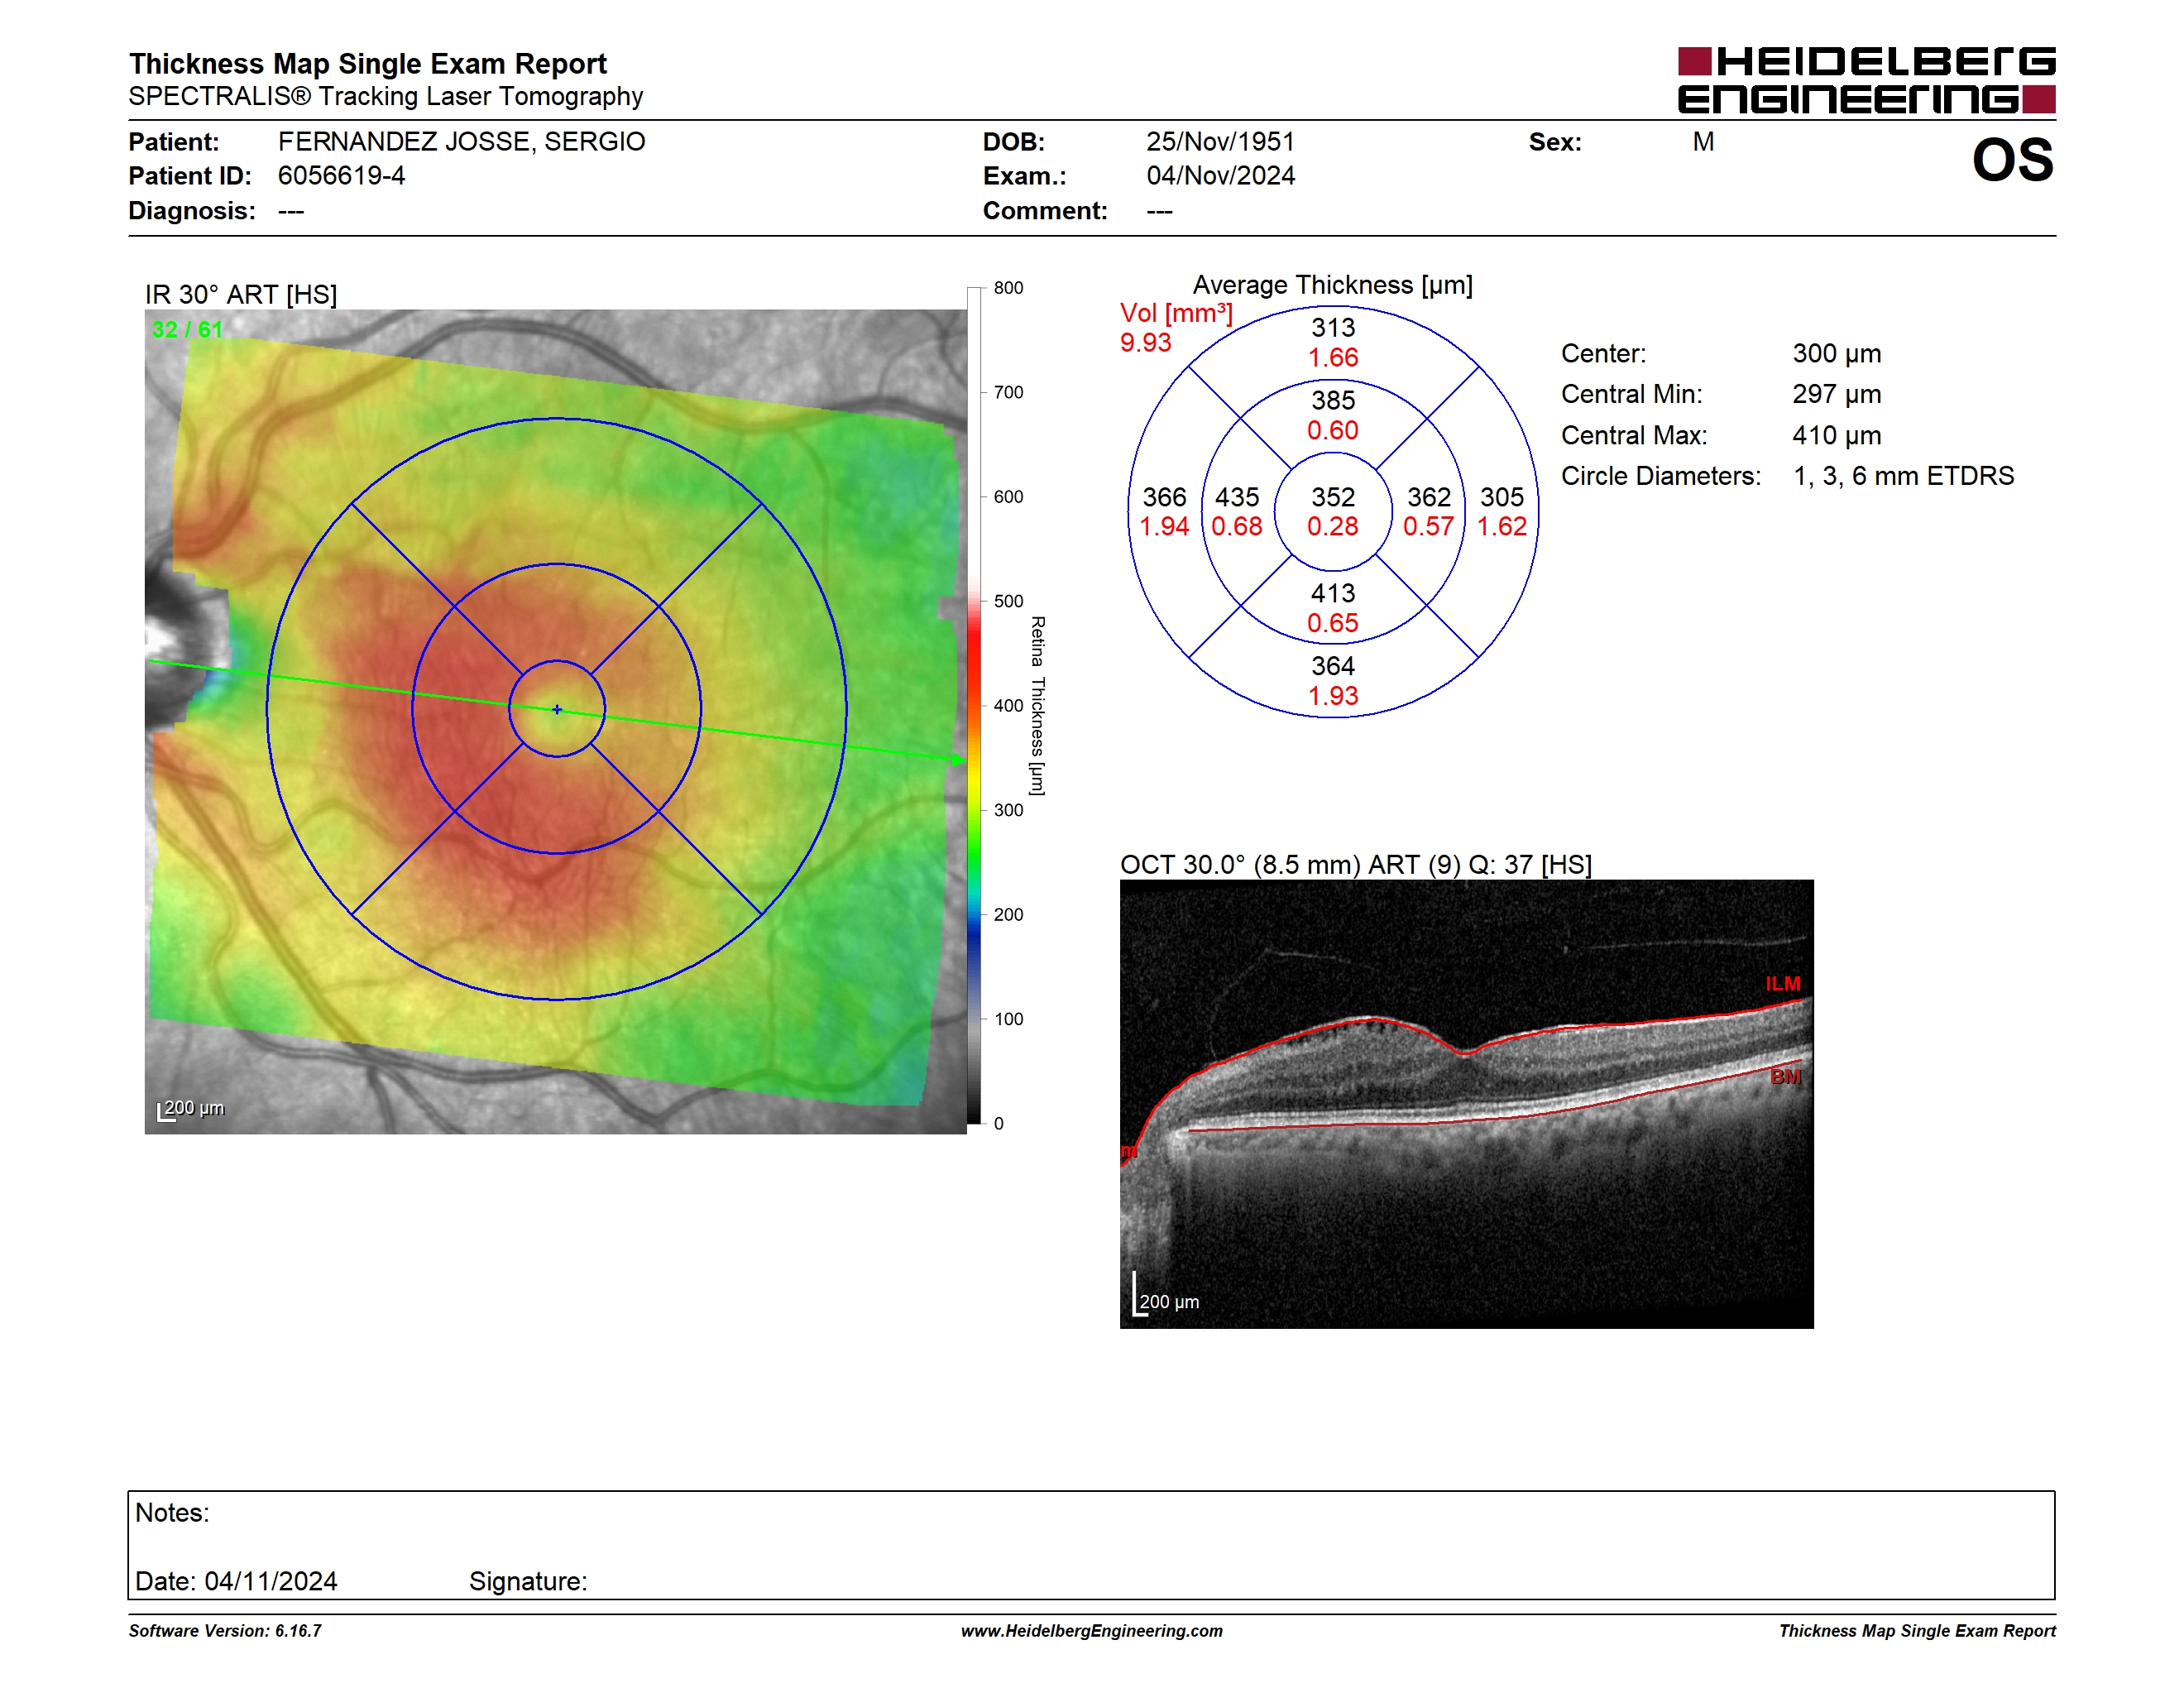Image resolution: width=2184 pixels, height=1688 pixels.
Task: Click the Sex value 'M'
Action: click(x=1703, y=141)
